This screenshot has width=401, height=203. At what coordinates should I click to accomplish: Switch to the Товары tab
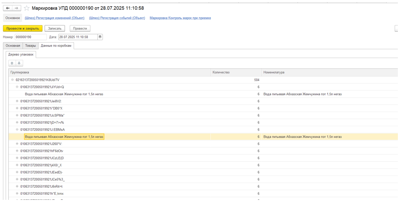pyautogui.click(x=31, y=46)
